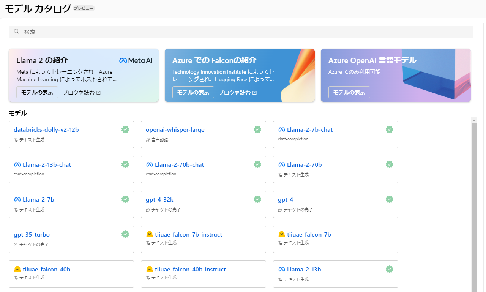Click Meta logo beside Llama-2-70b
Screen dimensions: 486x292
tap(281, 164)
